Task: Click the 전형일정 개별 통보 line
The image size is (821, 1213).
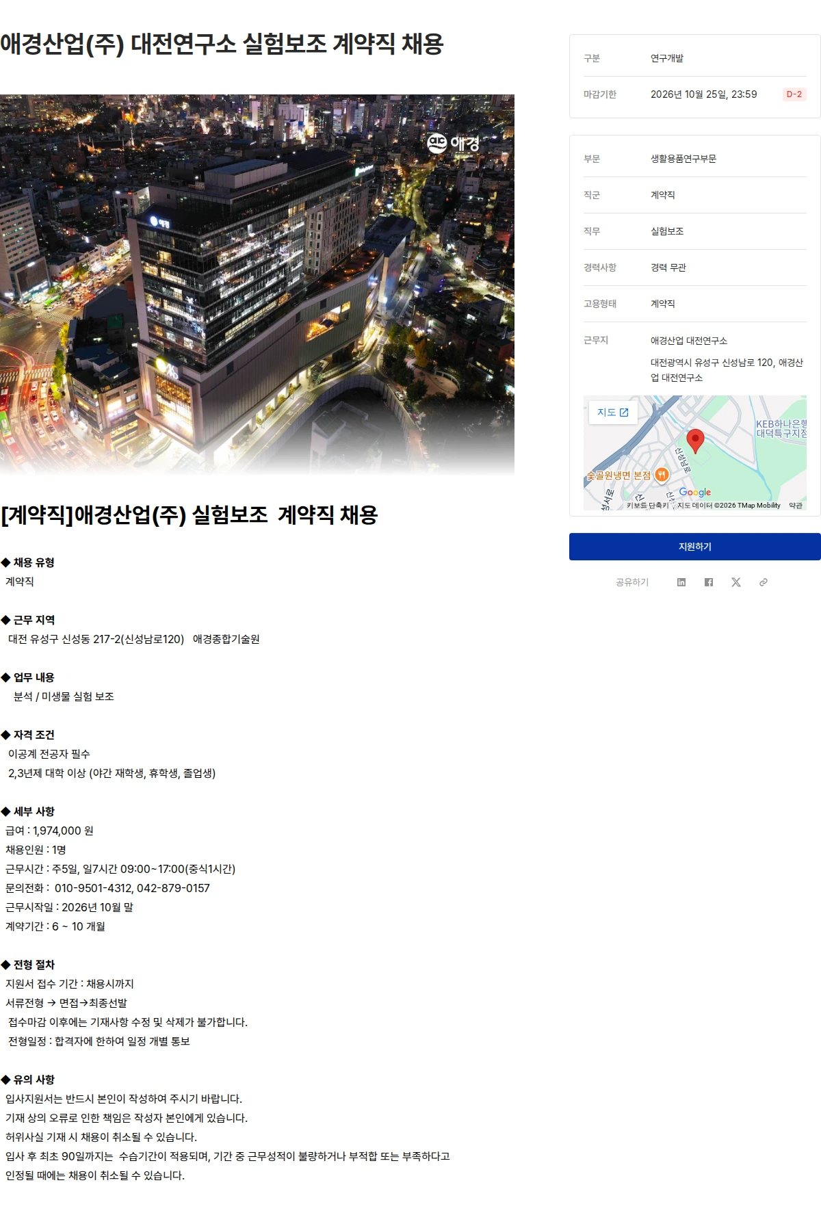Action: [99, 1041]
